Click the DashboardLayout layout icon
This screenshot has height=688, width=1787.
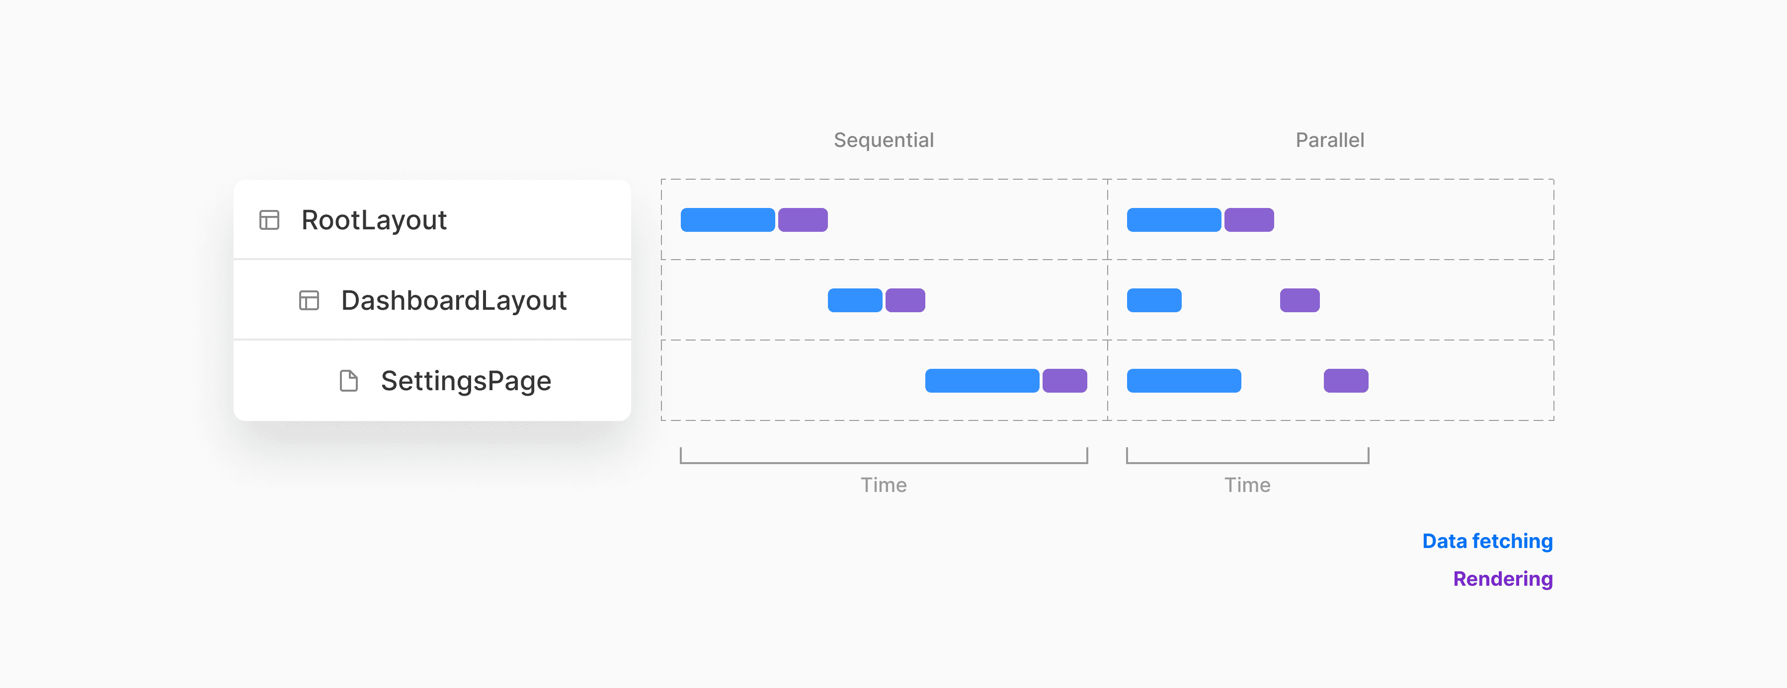pos(309,300)
